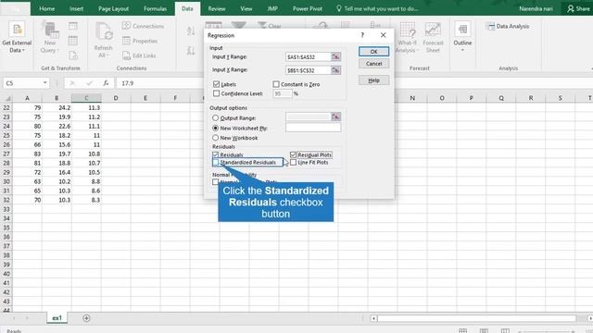
Task: Click the horizontal scrollbar left arrow
Action: pyautogui.click(x=373, y=318)
